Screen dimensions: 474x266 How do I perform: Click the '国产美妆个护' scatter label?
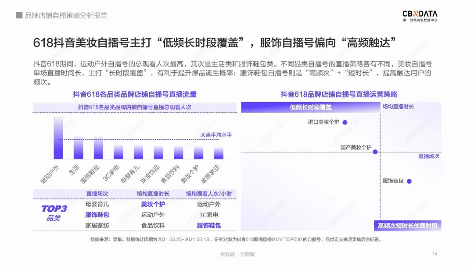click(x=356, y=147)
